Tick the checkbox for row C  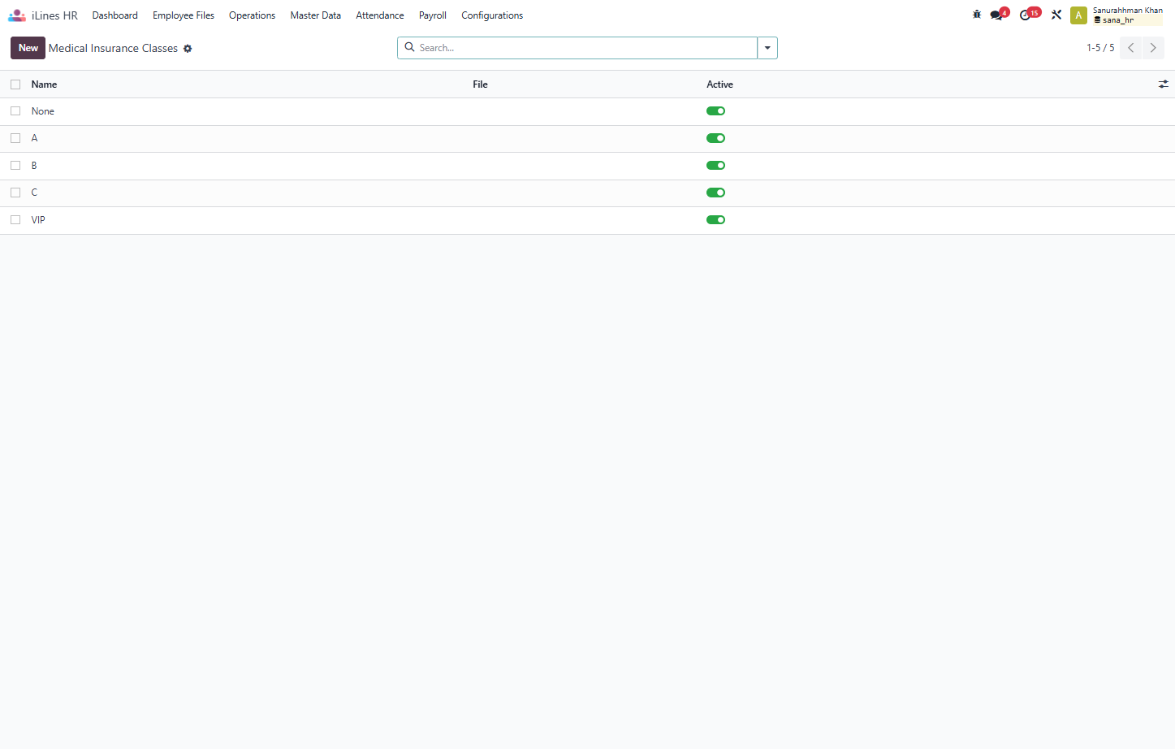coord(15,193)
